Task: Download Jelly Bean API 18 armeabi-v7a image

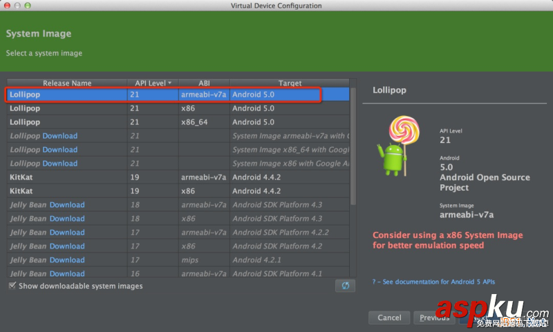Action: [x=67, y=205]
